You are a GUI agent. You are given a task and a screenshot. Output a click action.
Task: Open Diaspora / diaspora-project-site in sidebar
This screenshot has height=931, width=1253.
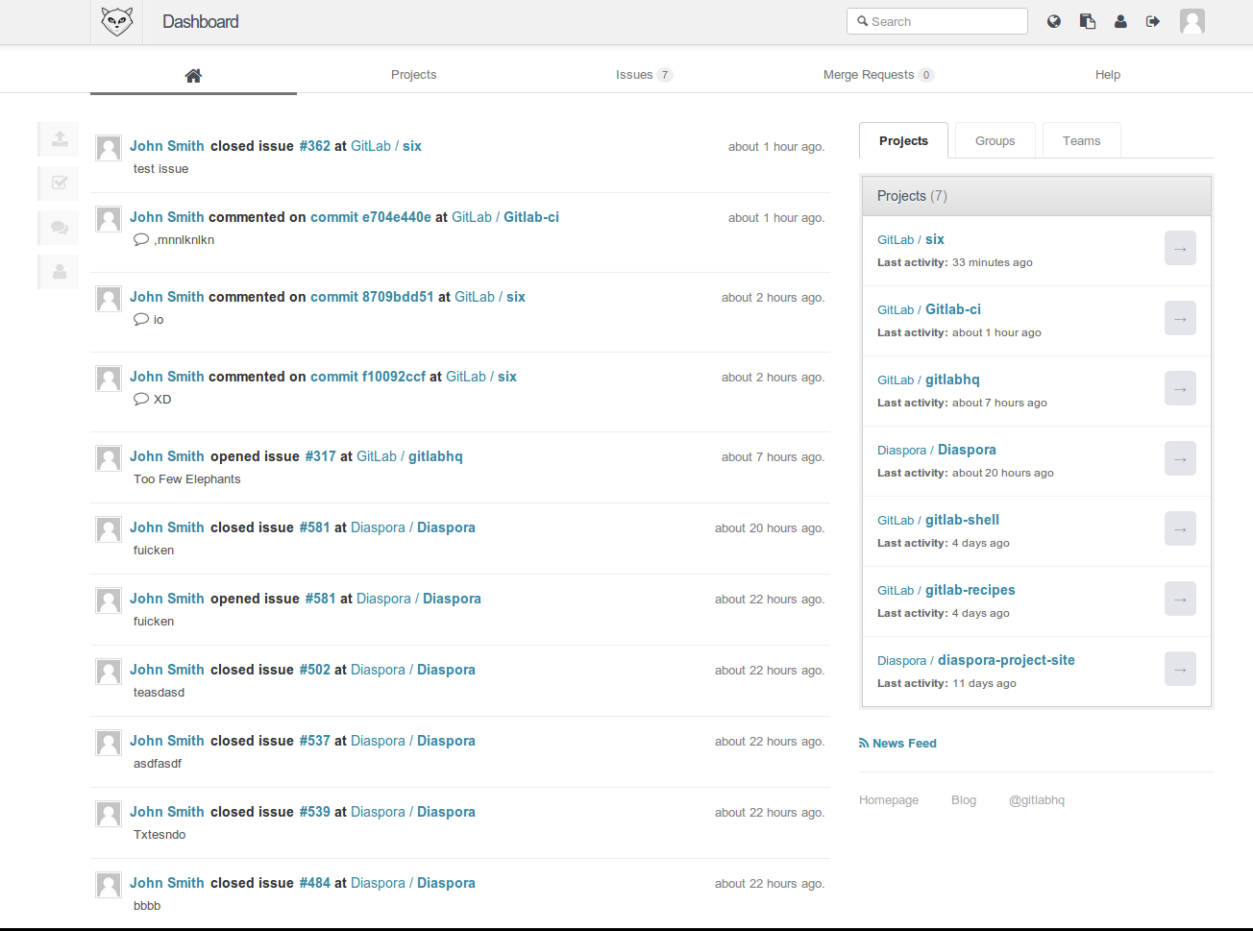(x=976, y=660)
